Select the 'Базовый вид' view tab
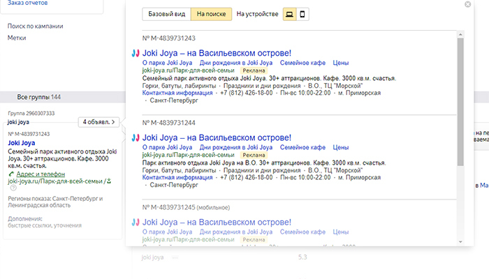489x279 pixels. tap(166, 14)
